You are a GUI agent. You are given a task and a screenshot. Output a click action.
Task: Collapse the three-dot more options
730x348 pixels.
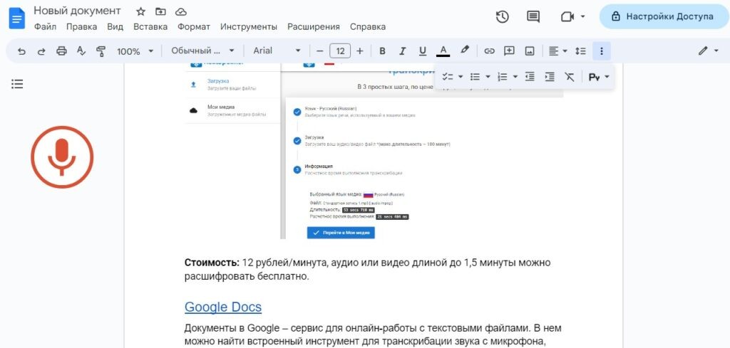point(602,51)
